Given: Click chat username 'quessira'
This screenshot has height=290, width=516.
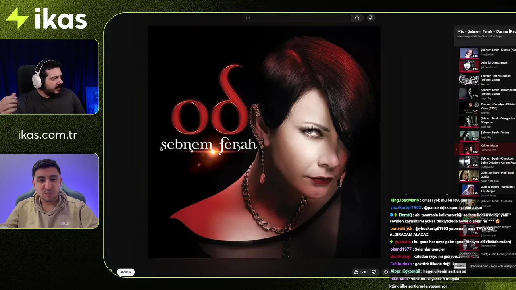Looking at the screenshot, I should [403, 242].
